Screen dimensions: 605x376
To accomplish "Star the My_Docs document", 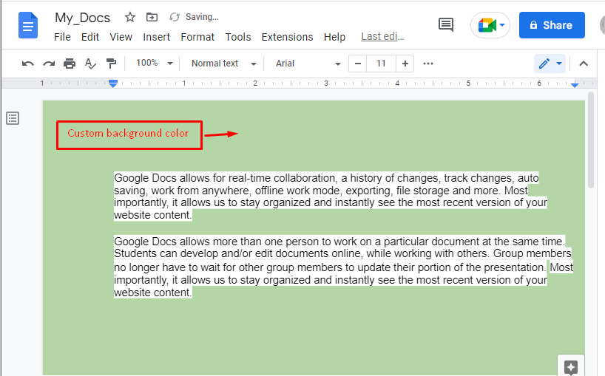I will (130, 17).
